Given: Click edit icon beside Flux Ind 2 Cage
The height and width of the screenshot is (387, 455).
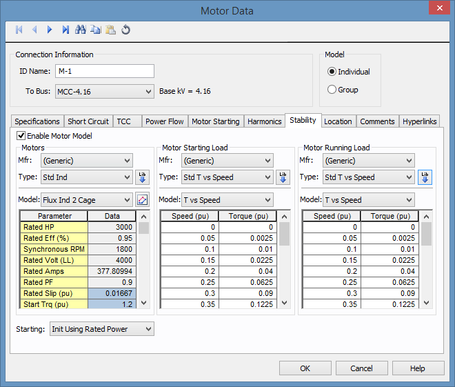Looking at the screenshot, I should (x=142, y=200).
